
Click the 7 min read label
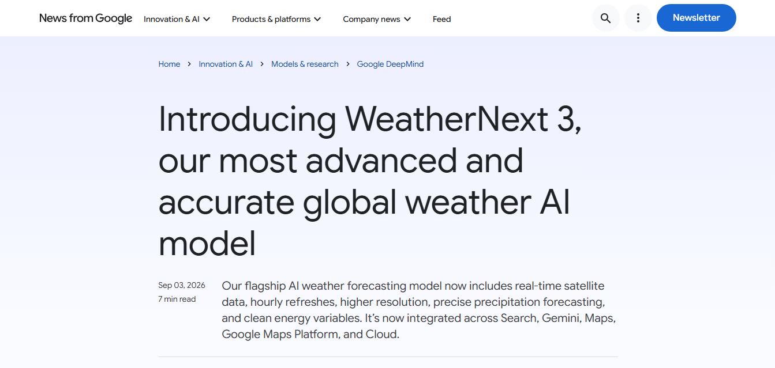[x=177, y=299]
